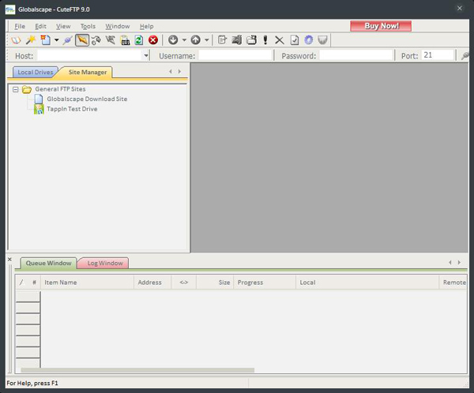Click the Edit file toolbar icon
Screen dimensions: 474x393
coord(222,40)
